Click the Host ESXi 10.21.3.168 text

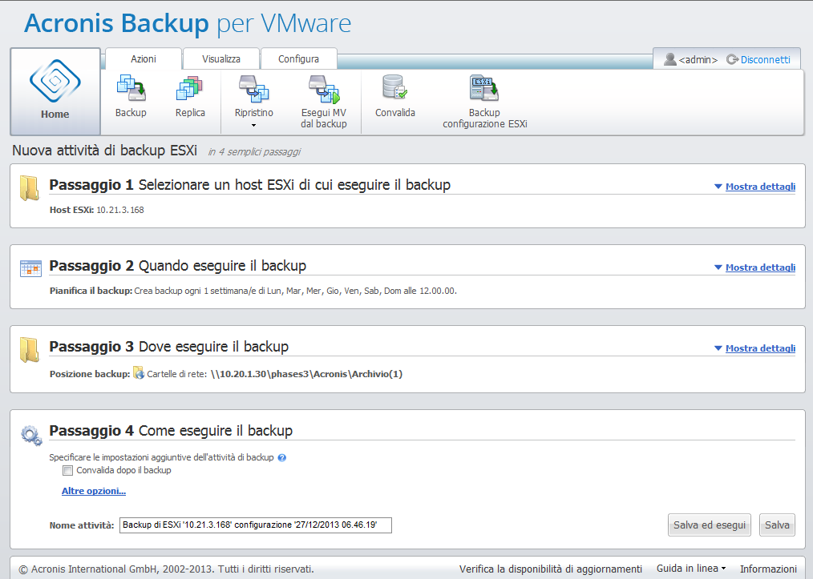coord(97,210)
